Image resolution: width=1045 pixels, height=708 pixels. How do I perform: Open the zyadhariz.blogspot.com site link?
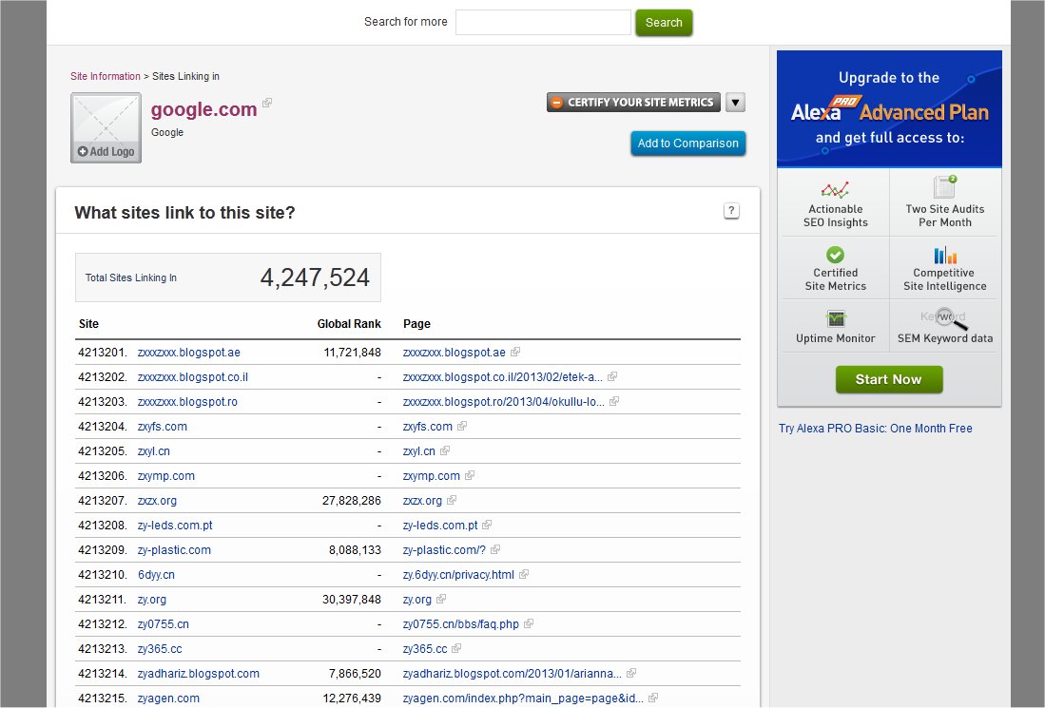(x=198, y=674)
